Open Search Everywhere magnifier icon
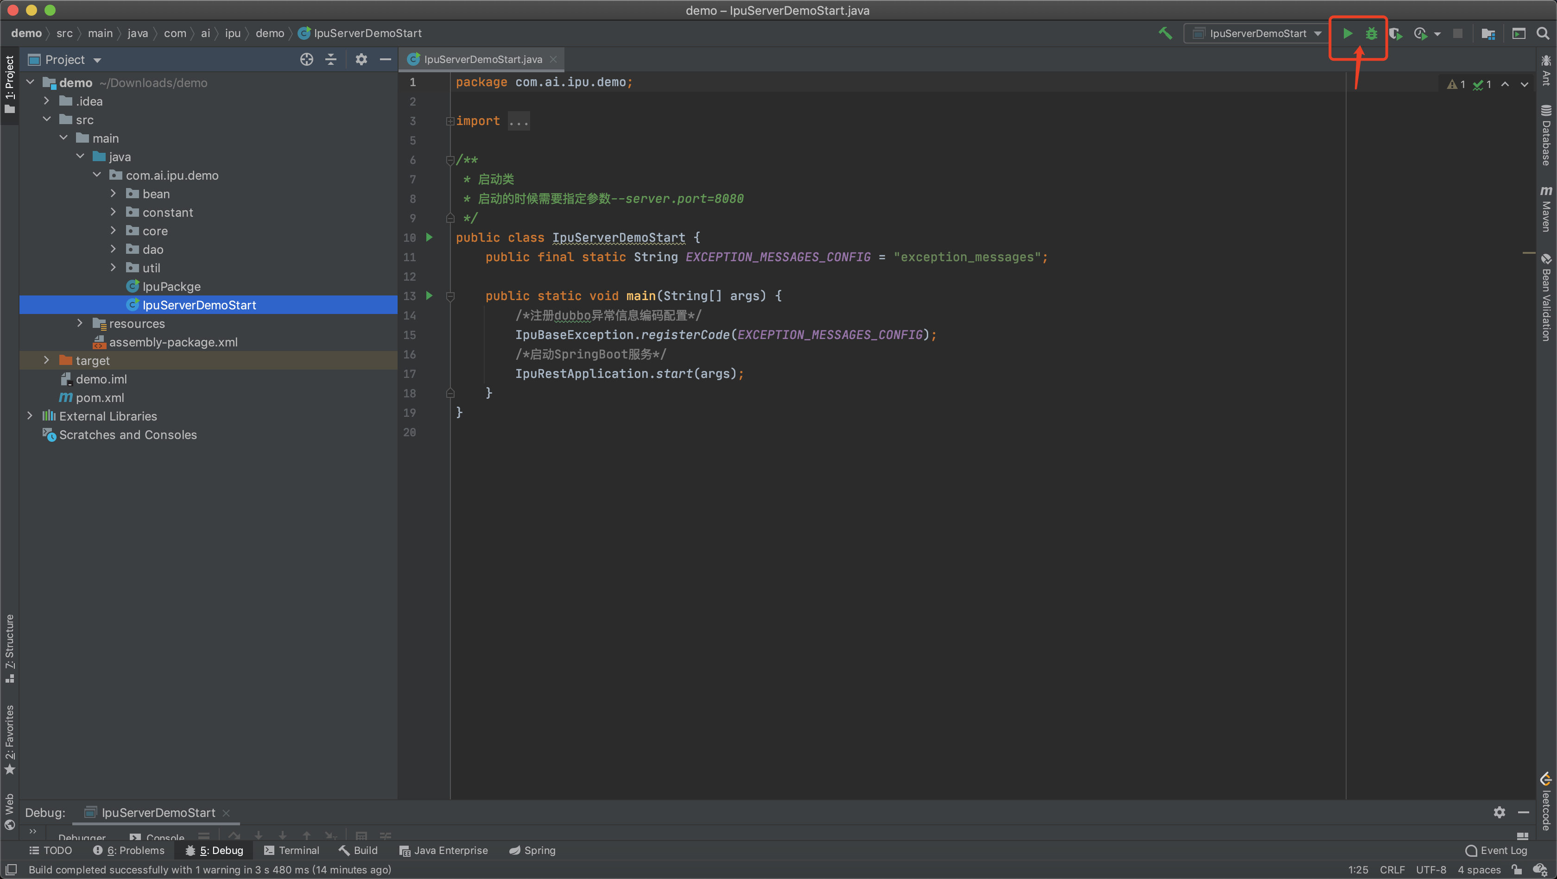 [1543, 34]
